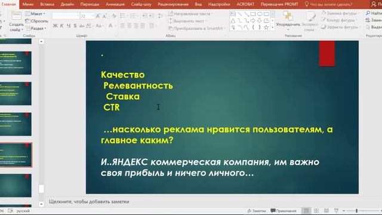Click the Найти find button

pos(374,13)
